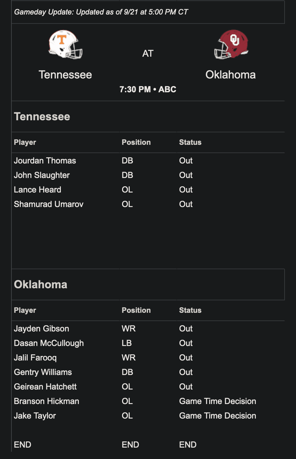This screenshot has height=459, width=296.
Task: Select Jourdan Thomas player row
Action: tap(45, 161)
